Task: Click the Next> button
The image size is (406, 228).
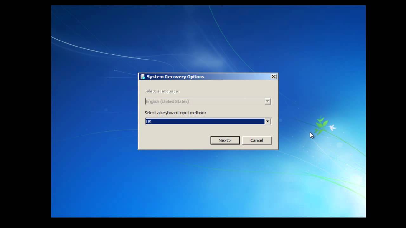Action: tap(225, 140)
